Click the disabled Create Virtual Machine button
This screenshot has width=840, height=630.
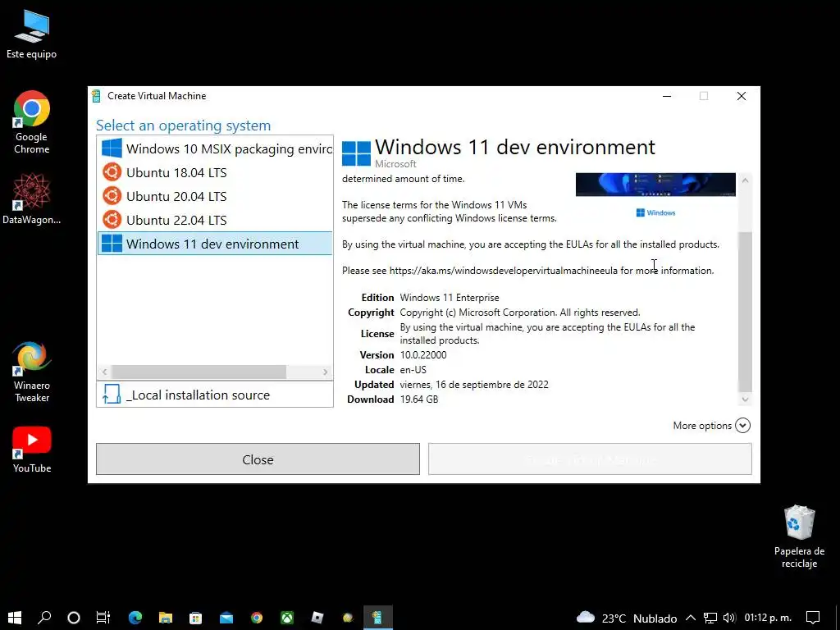click(x=590, y=459)
